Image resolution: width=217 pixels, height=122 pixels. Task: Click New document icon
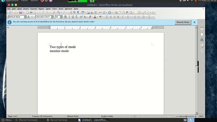click(x=10, y=13)
